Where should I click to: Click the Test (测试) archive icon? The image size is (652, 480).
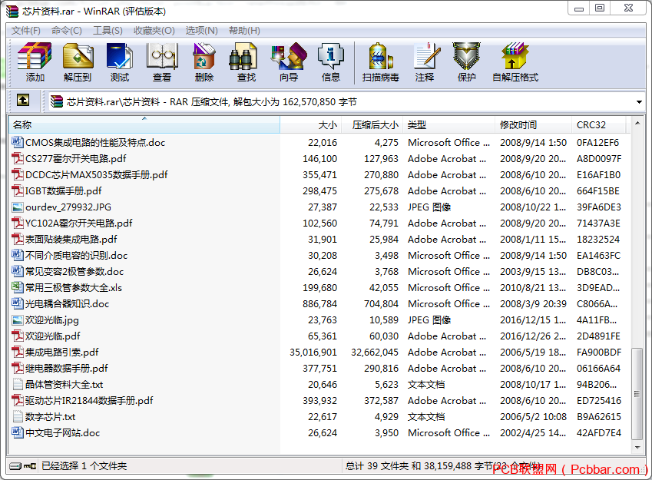tap(120, 56)
